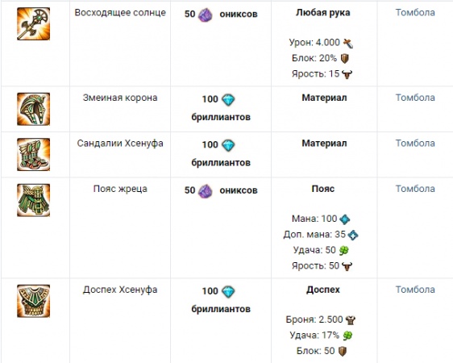Viewport: 453px width, 363px height.
Task: Click the clover icon next to Удача: 50
Action: pyautogui.click(x=344, y=250)
